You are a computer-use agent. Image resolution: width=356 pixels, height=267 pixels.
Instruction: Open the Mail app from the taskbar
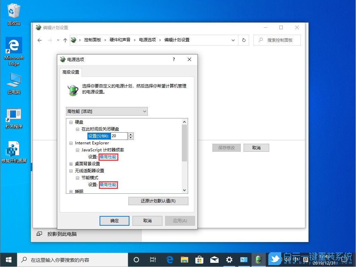tap(214, 259)
